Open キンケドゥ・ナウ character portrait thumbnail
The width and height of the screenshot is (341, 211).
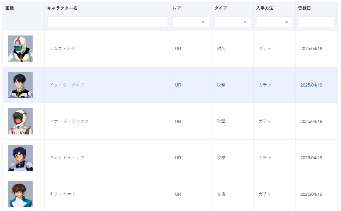pos(20,158)
